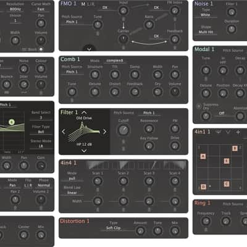The height and width of the screenshot is (247, 247).
Task: Click the Filter 1 response curve display
Action: click(83, 131)
